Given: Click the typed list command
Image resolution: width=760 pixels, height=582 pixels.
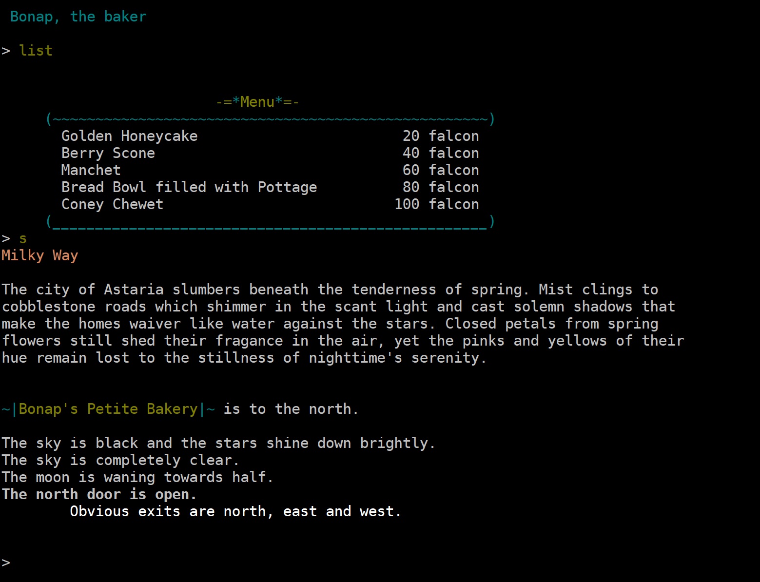Looking at the screenshot, I should tap(36, 51).
